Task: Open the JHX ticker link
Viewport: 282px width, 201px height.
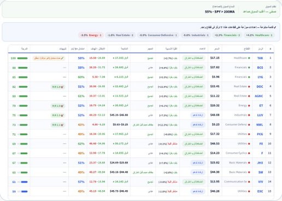Action: [260, 163]
